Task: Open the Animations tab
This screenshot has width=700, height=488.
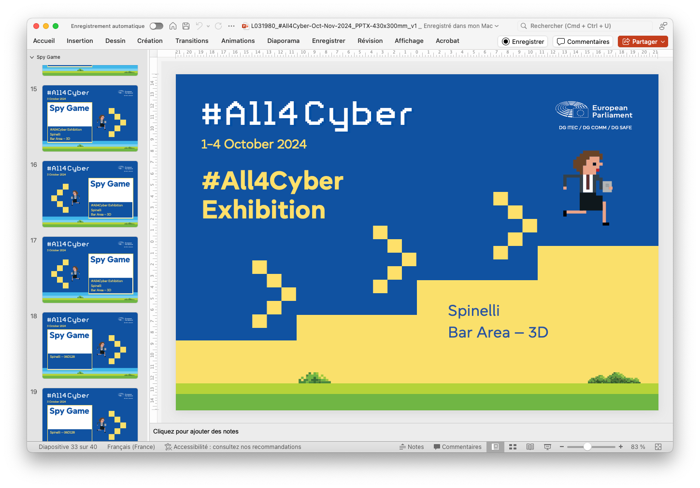Action: [238, 41]
